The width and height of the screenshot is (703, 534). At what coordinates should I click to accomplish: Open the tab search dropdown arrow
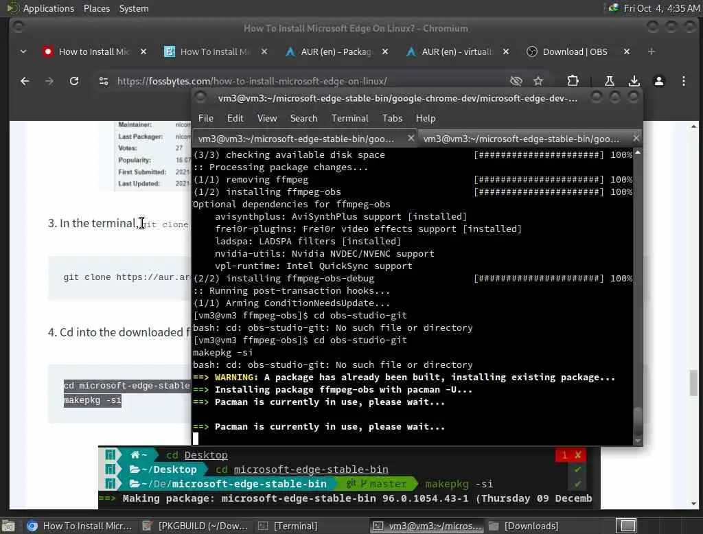tap(23, 52)
